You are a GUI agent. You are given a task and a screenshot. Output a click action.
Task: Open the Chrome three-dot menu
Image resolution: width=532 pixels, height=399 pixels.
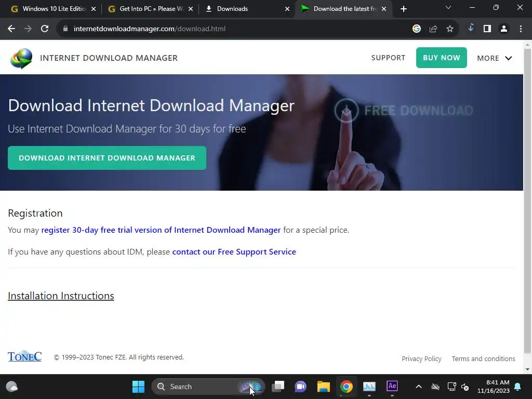521,29
